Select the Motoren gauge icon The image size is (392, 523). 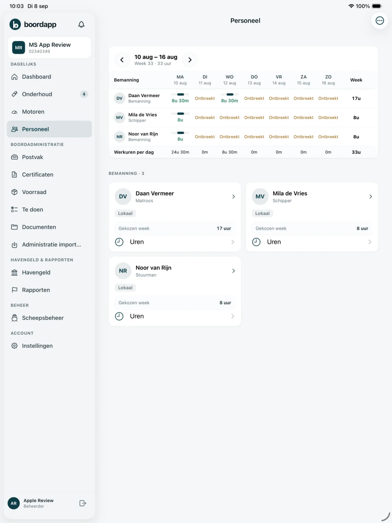(x=14, y=112)
